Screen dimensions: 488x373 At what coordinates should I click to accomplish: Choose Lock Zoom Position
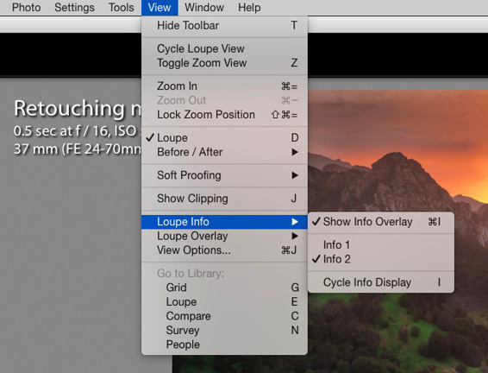224,115
